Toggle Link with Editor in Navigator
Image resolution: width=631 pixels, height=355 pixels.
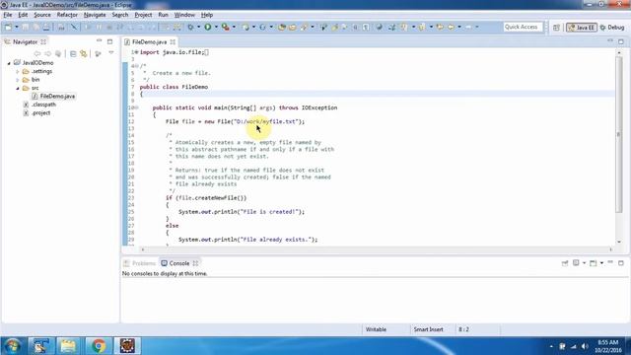84,53
